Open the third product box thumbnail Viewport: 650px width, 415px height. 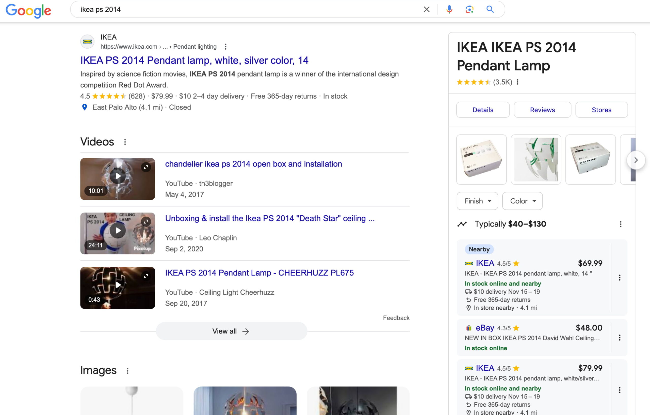591,160
